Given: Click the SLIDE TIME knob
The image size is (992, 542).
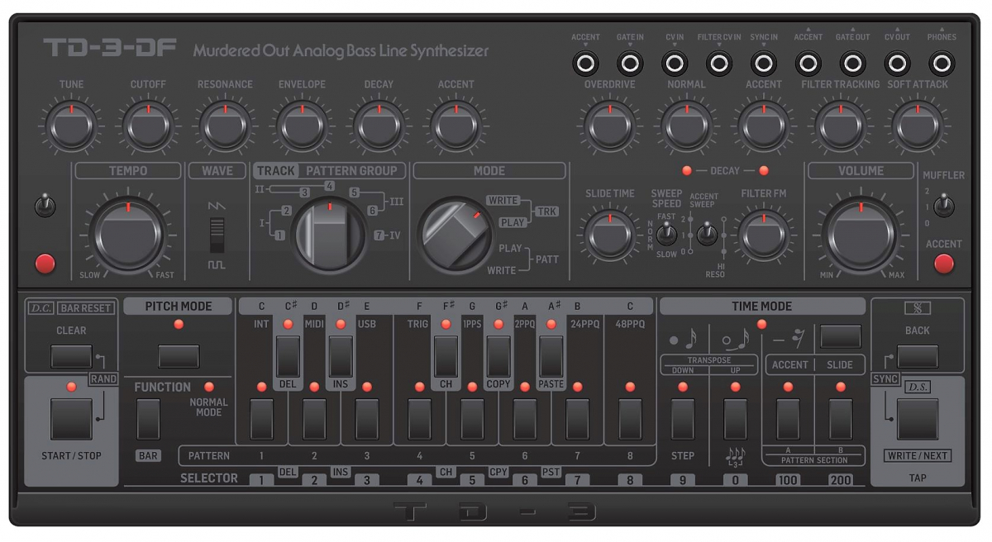Looking at the screenshot, I should pyautogui.click(x=610, y=235).
